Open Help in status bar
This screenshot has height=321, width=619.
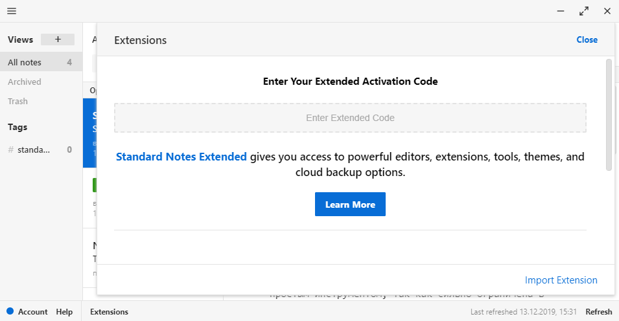tap(64, 311)
